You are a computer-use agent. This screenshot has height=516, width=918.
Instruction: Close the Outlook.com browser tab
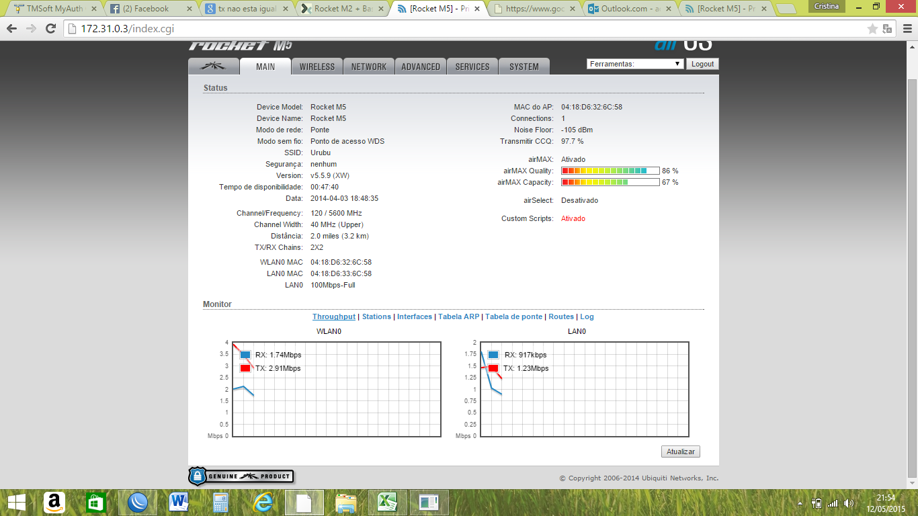669,9
